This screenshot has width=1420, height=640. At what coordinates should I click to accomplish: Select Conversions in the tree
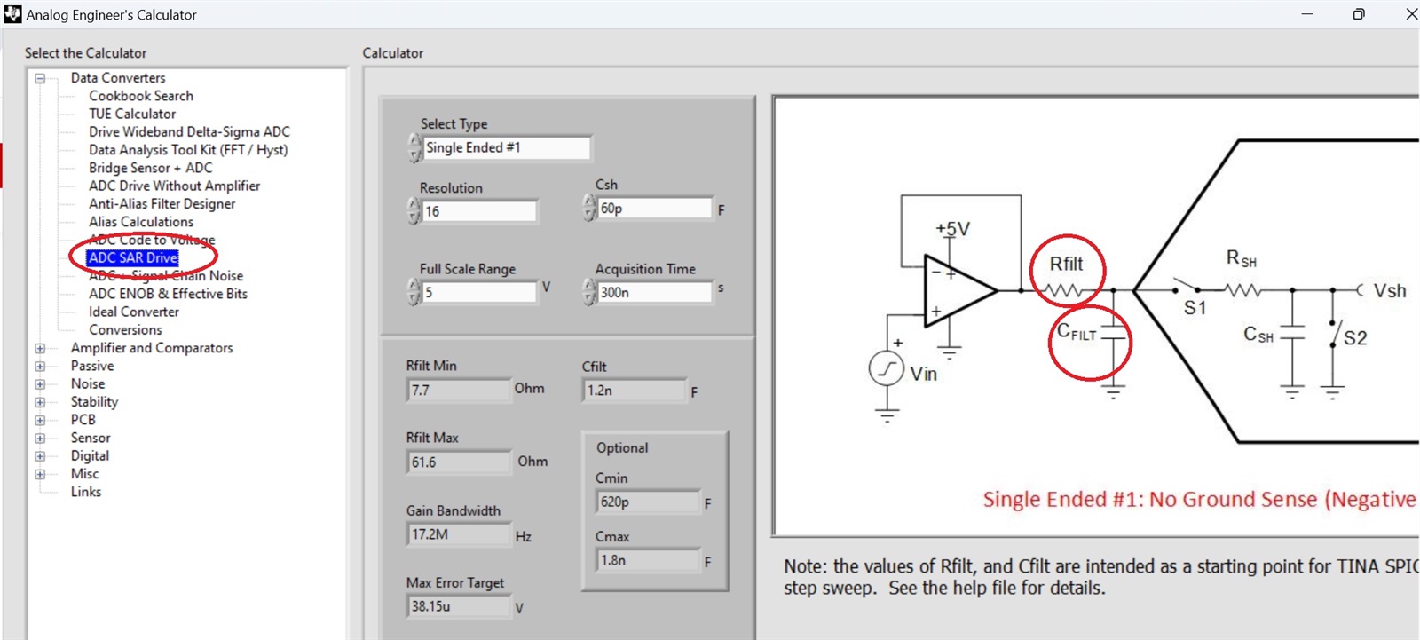(x=125, y=329)
